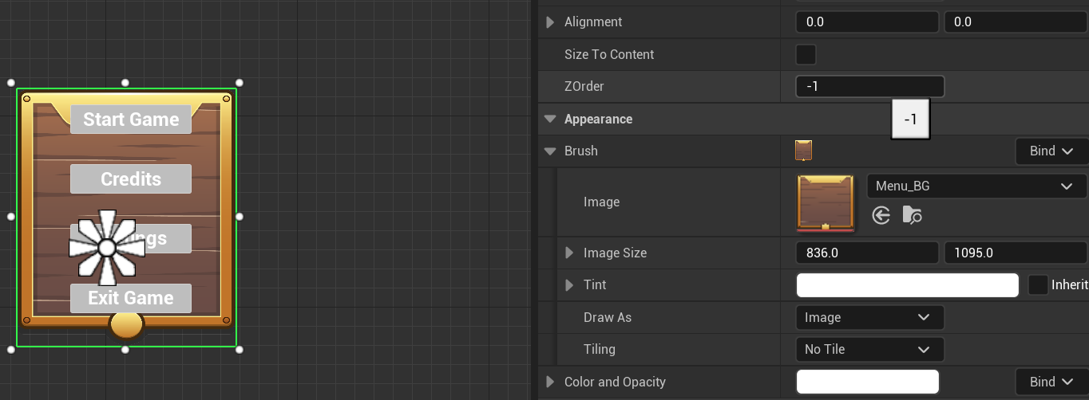This screenshot has height=400, width=1089.
Task: Click the top-left resize handle of selection
Action: click(11, 82)
